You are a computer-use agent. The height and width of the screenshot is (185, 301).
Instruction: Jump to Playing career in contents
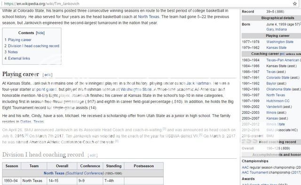point(20,40)
